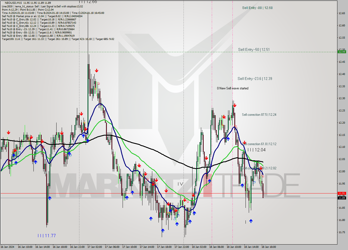Select the blue 'I I I 11.77' wave label
This screenshot has height=250, width=348.
[x=46, y=236]
